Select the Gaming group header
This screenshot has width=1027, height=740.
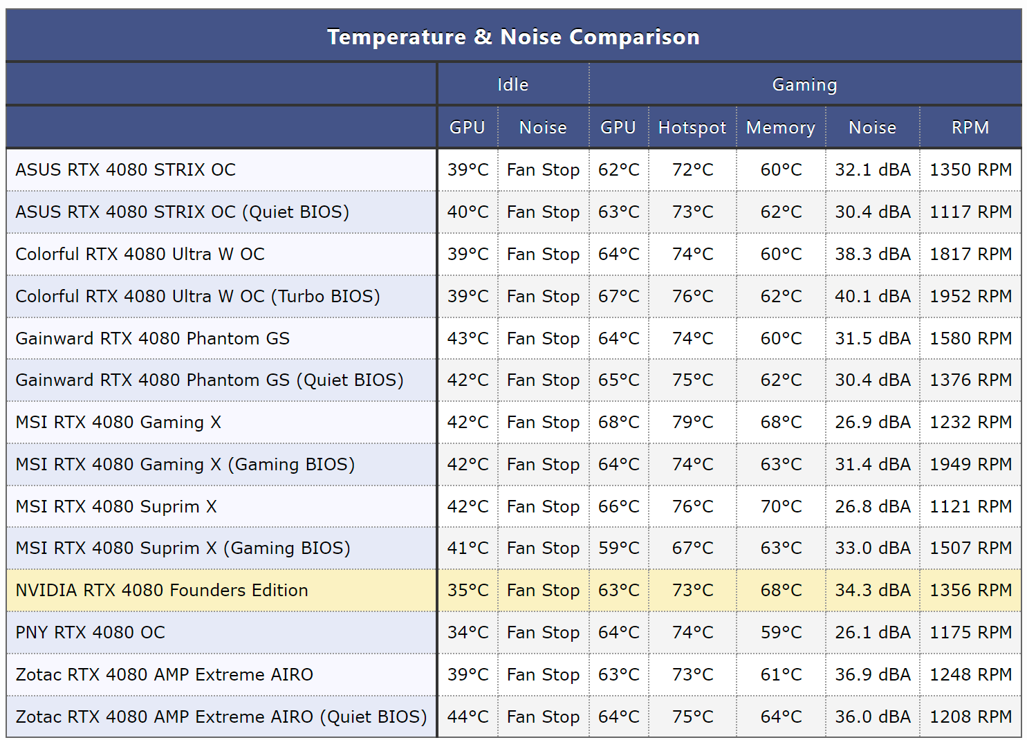pyautogui.click(x=804, y=84)
